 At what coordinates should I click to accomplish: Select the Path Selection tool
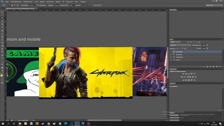(2, 61)
